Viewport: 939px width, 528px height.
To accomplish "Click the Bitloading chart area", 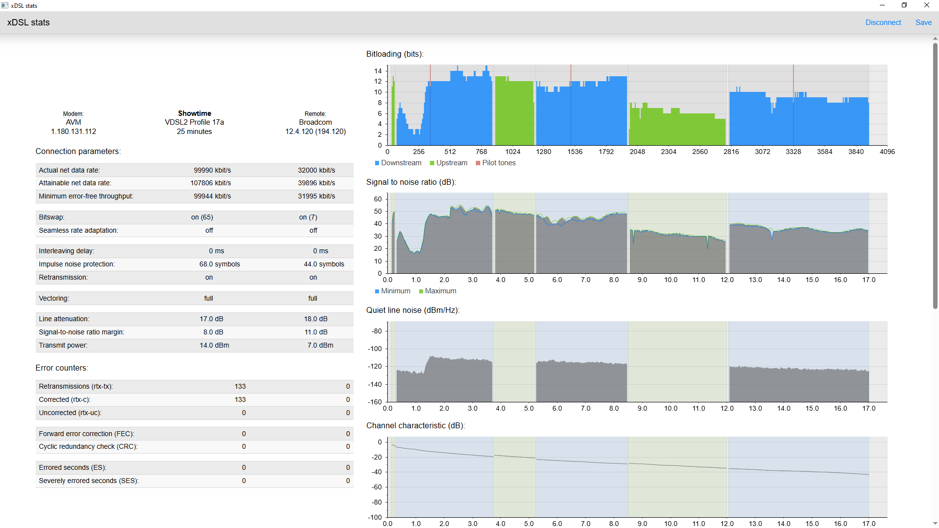I will click(636, 105).
